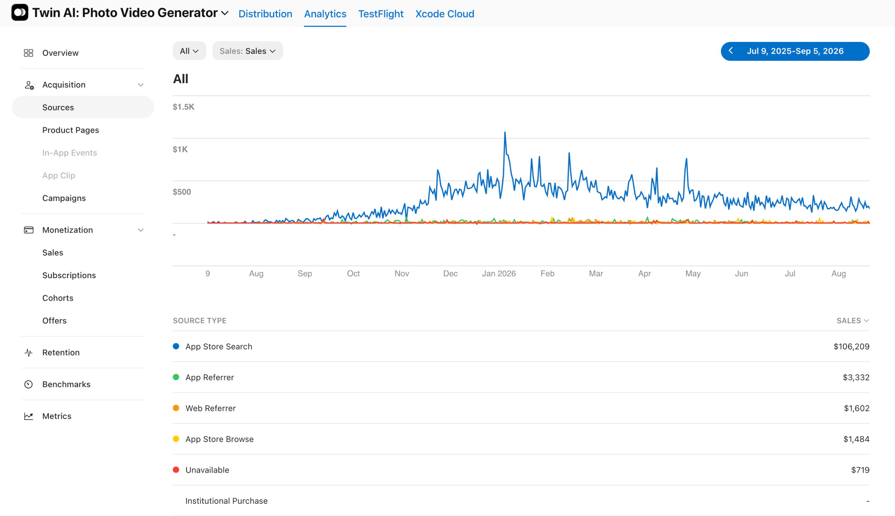The image size is (895, 516).
Task: Select the Analytics tab
Action: (x=325, y=14)
